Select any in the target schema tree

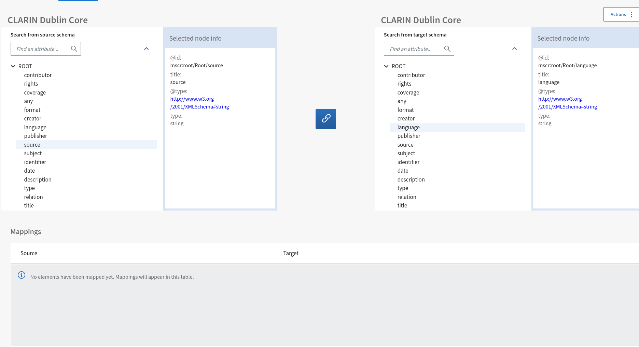(x=402, y=101)
